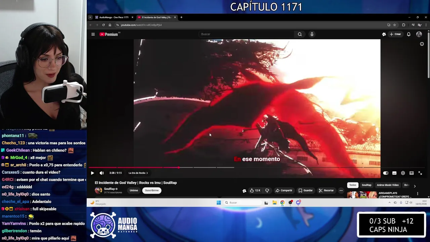The height and width of the screenshot is (242, 430).
Task: Join the channel with Unirme
Action: click(134, 191)
